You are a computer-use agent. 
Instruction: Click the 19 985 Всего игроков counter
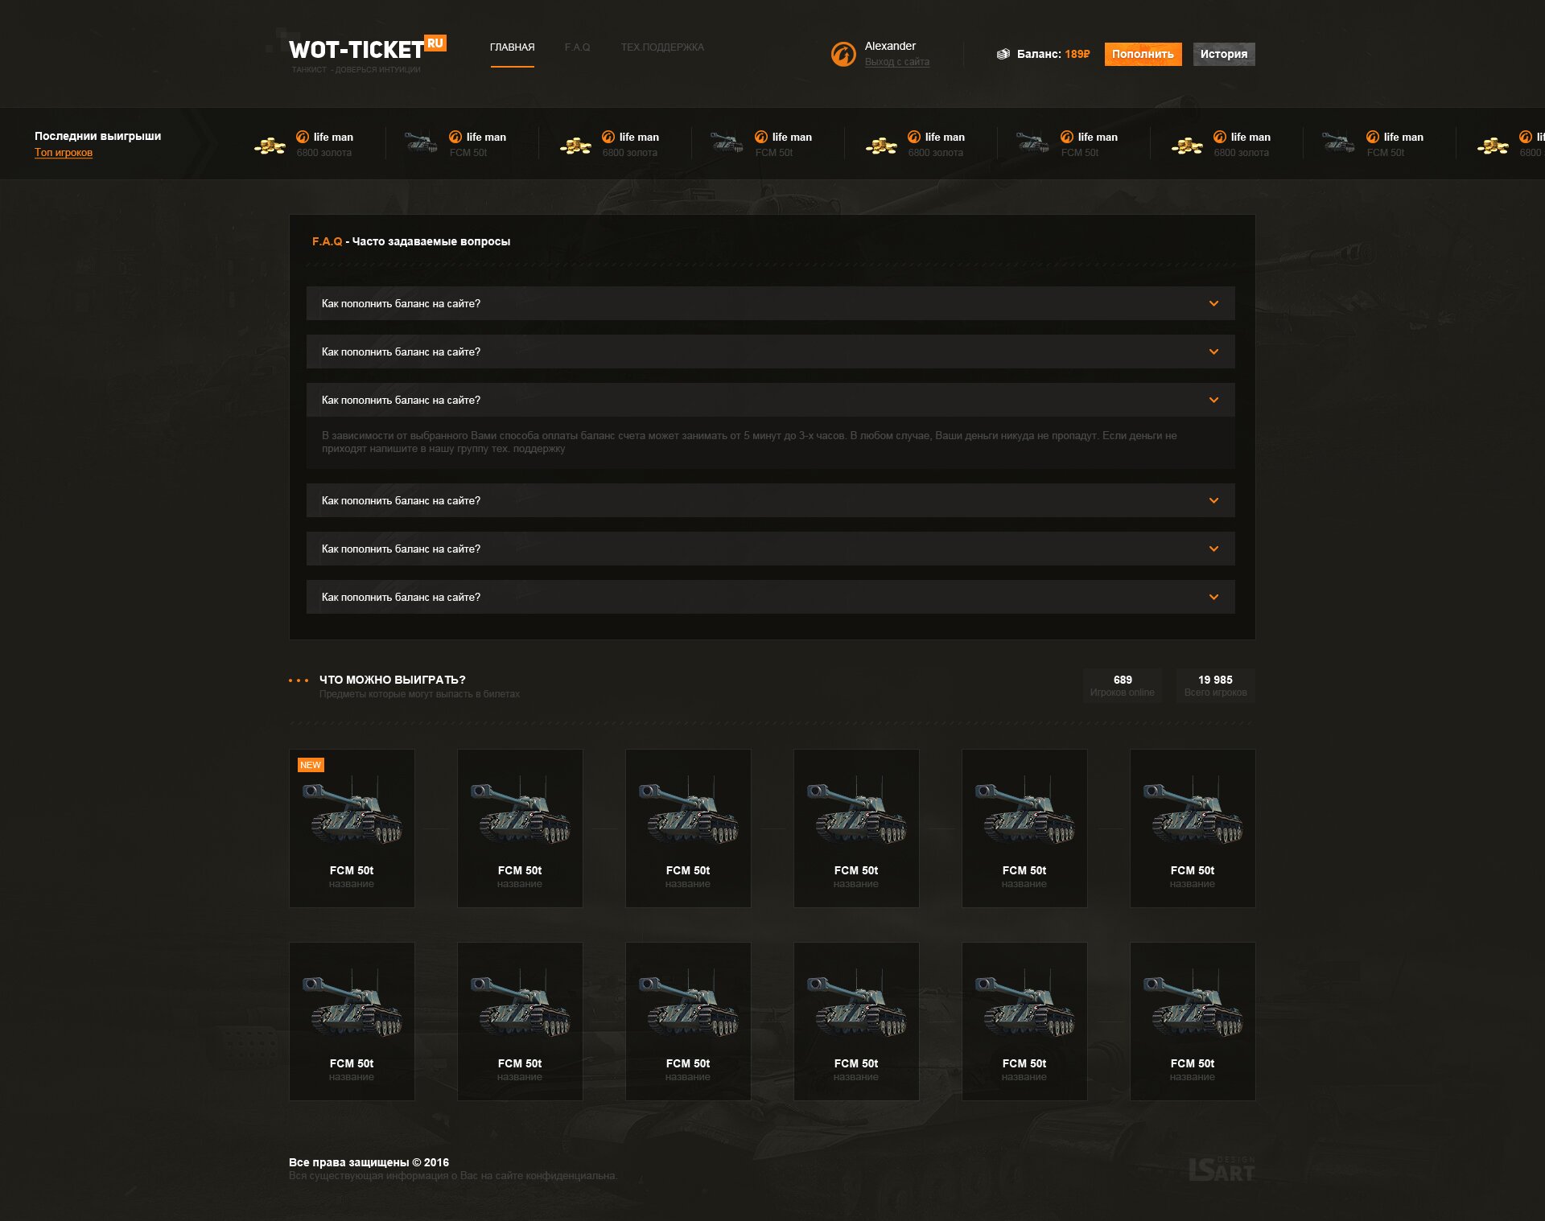click(1215, 685)
